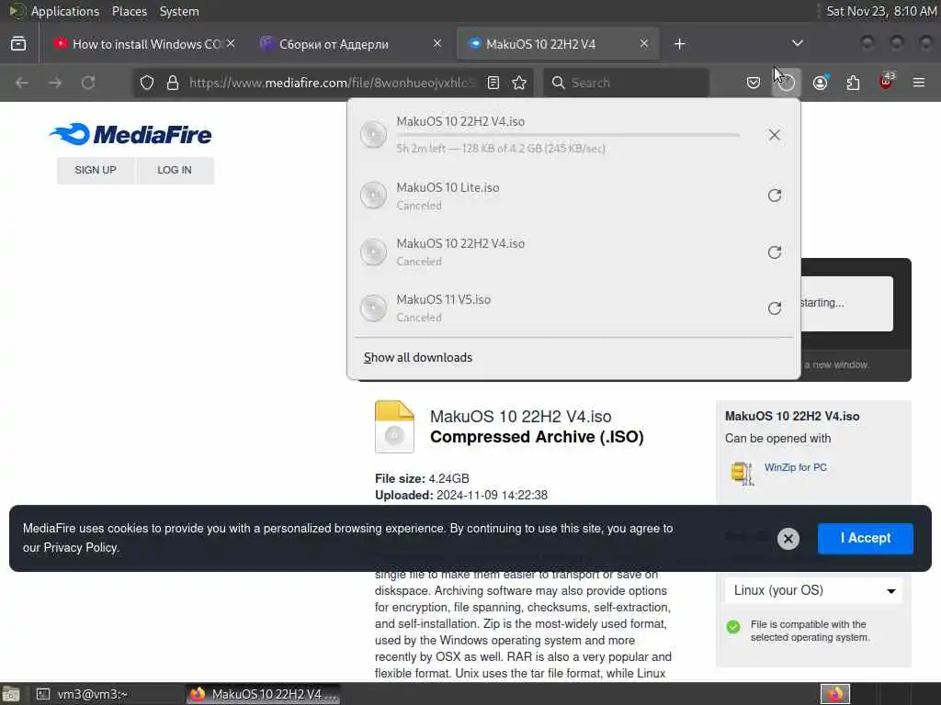Accept cookies with I Accept button
Viewport: 941px width, 705px height.
[865, 538]
